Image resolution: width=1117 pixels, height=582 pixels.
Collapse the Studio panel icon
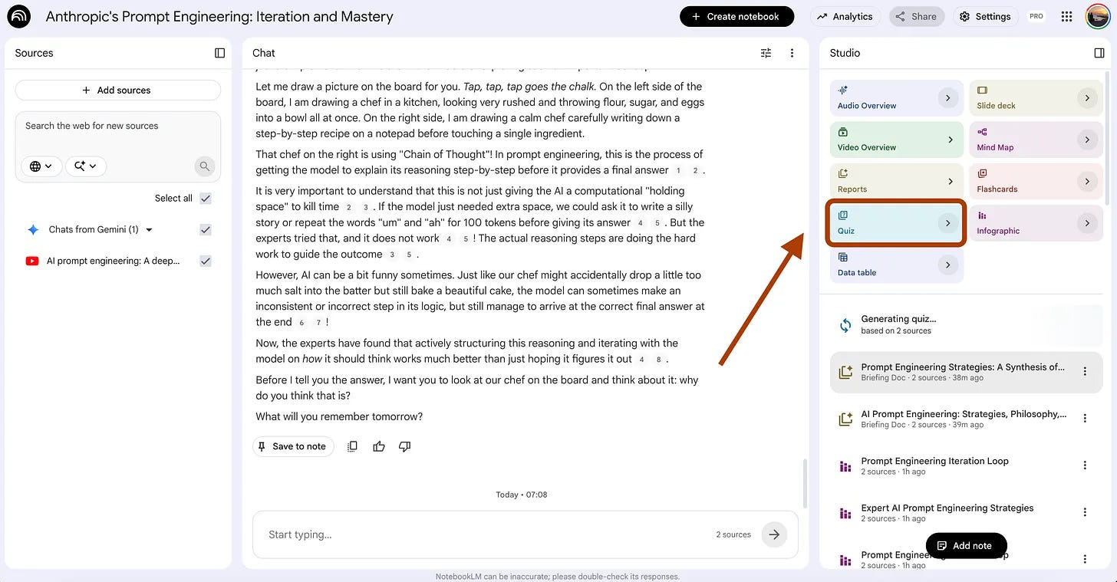(x=1099, y=53)
